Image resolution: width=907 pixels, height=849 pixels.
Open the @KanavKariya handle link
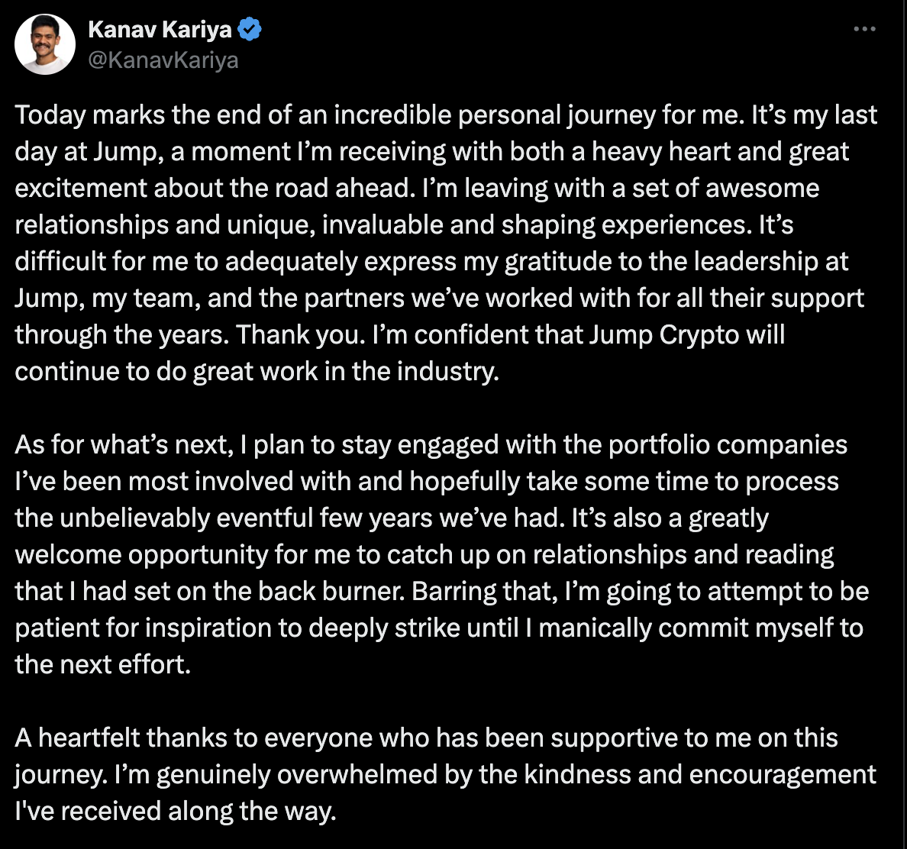click(x=163, y=60)
